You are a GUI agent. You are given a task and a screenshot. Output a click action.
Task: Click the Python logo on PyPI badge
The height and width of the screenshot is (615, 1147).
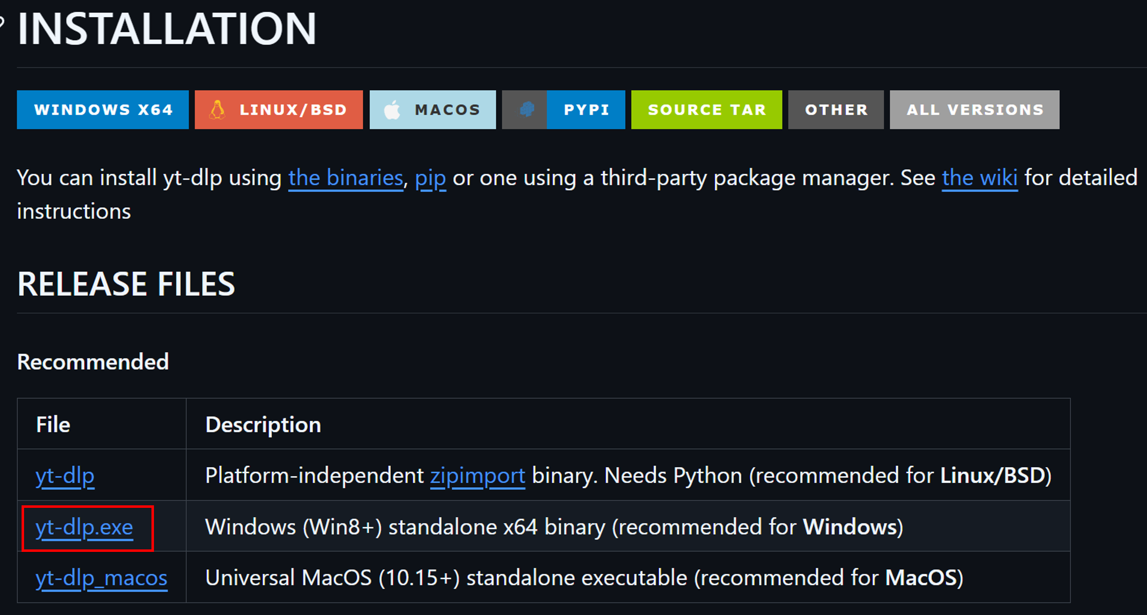click(x=527, y=109)
